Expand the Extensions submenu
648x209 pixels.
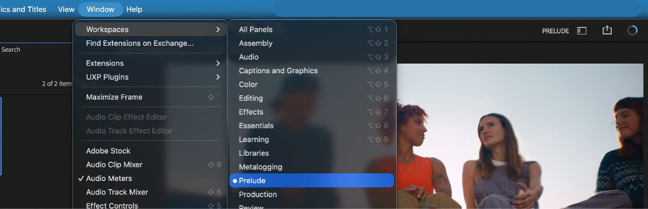151,63
